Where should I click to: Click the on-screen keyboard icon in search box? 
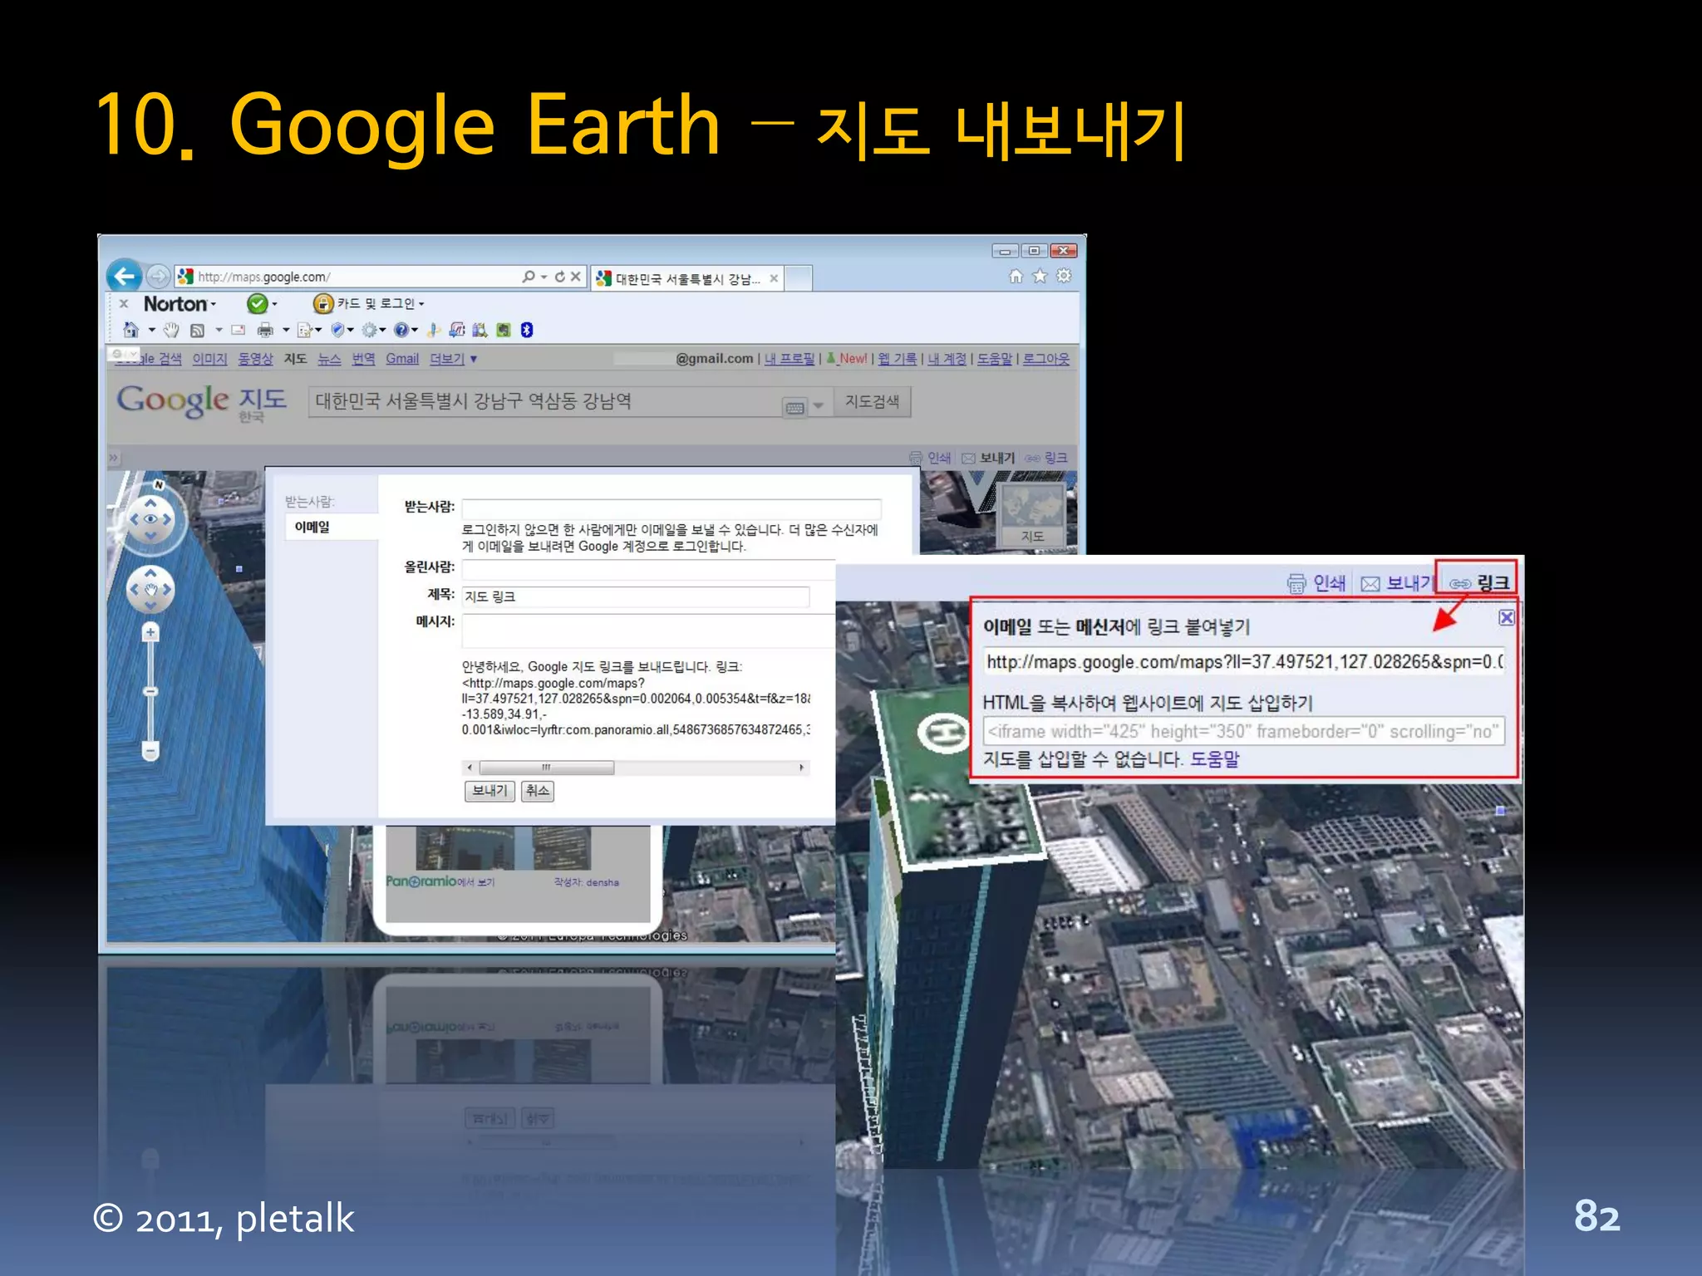[x=794, y=407]
